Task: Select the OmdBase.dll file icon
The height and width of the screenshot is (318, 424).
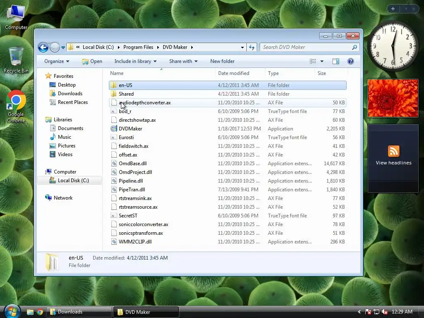Action: (114, 163)
